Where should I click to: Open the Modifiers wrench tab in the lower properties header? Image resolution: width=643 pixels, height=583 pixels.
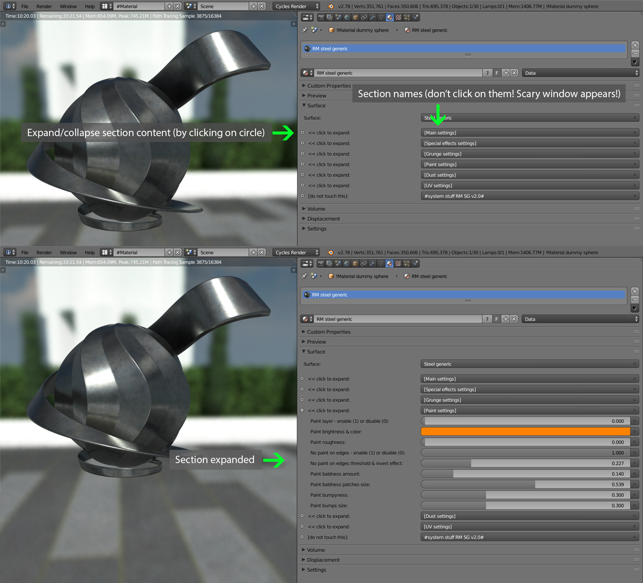[x=372, y=264]
